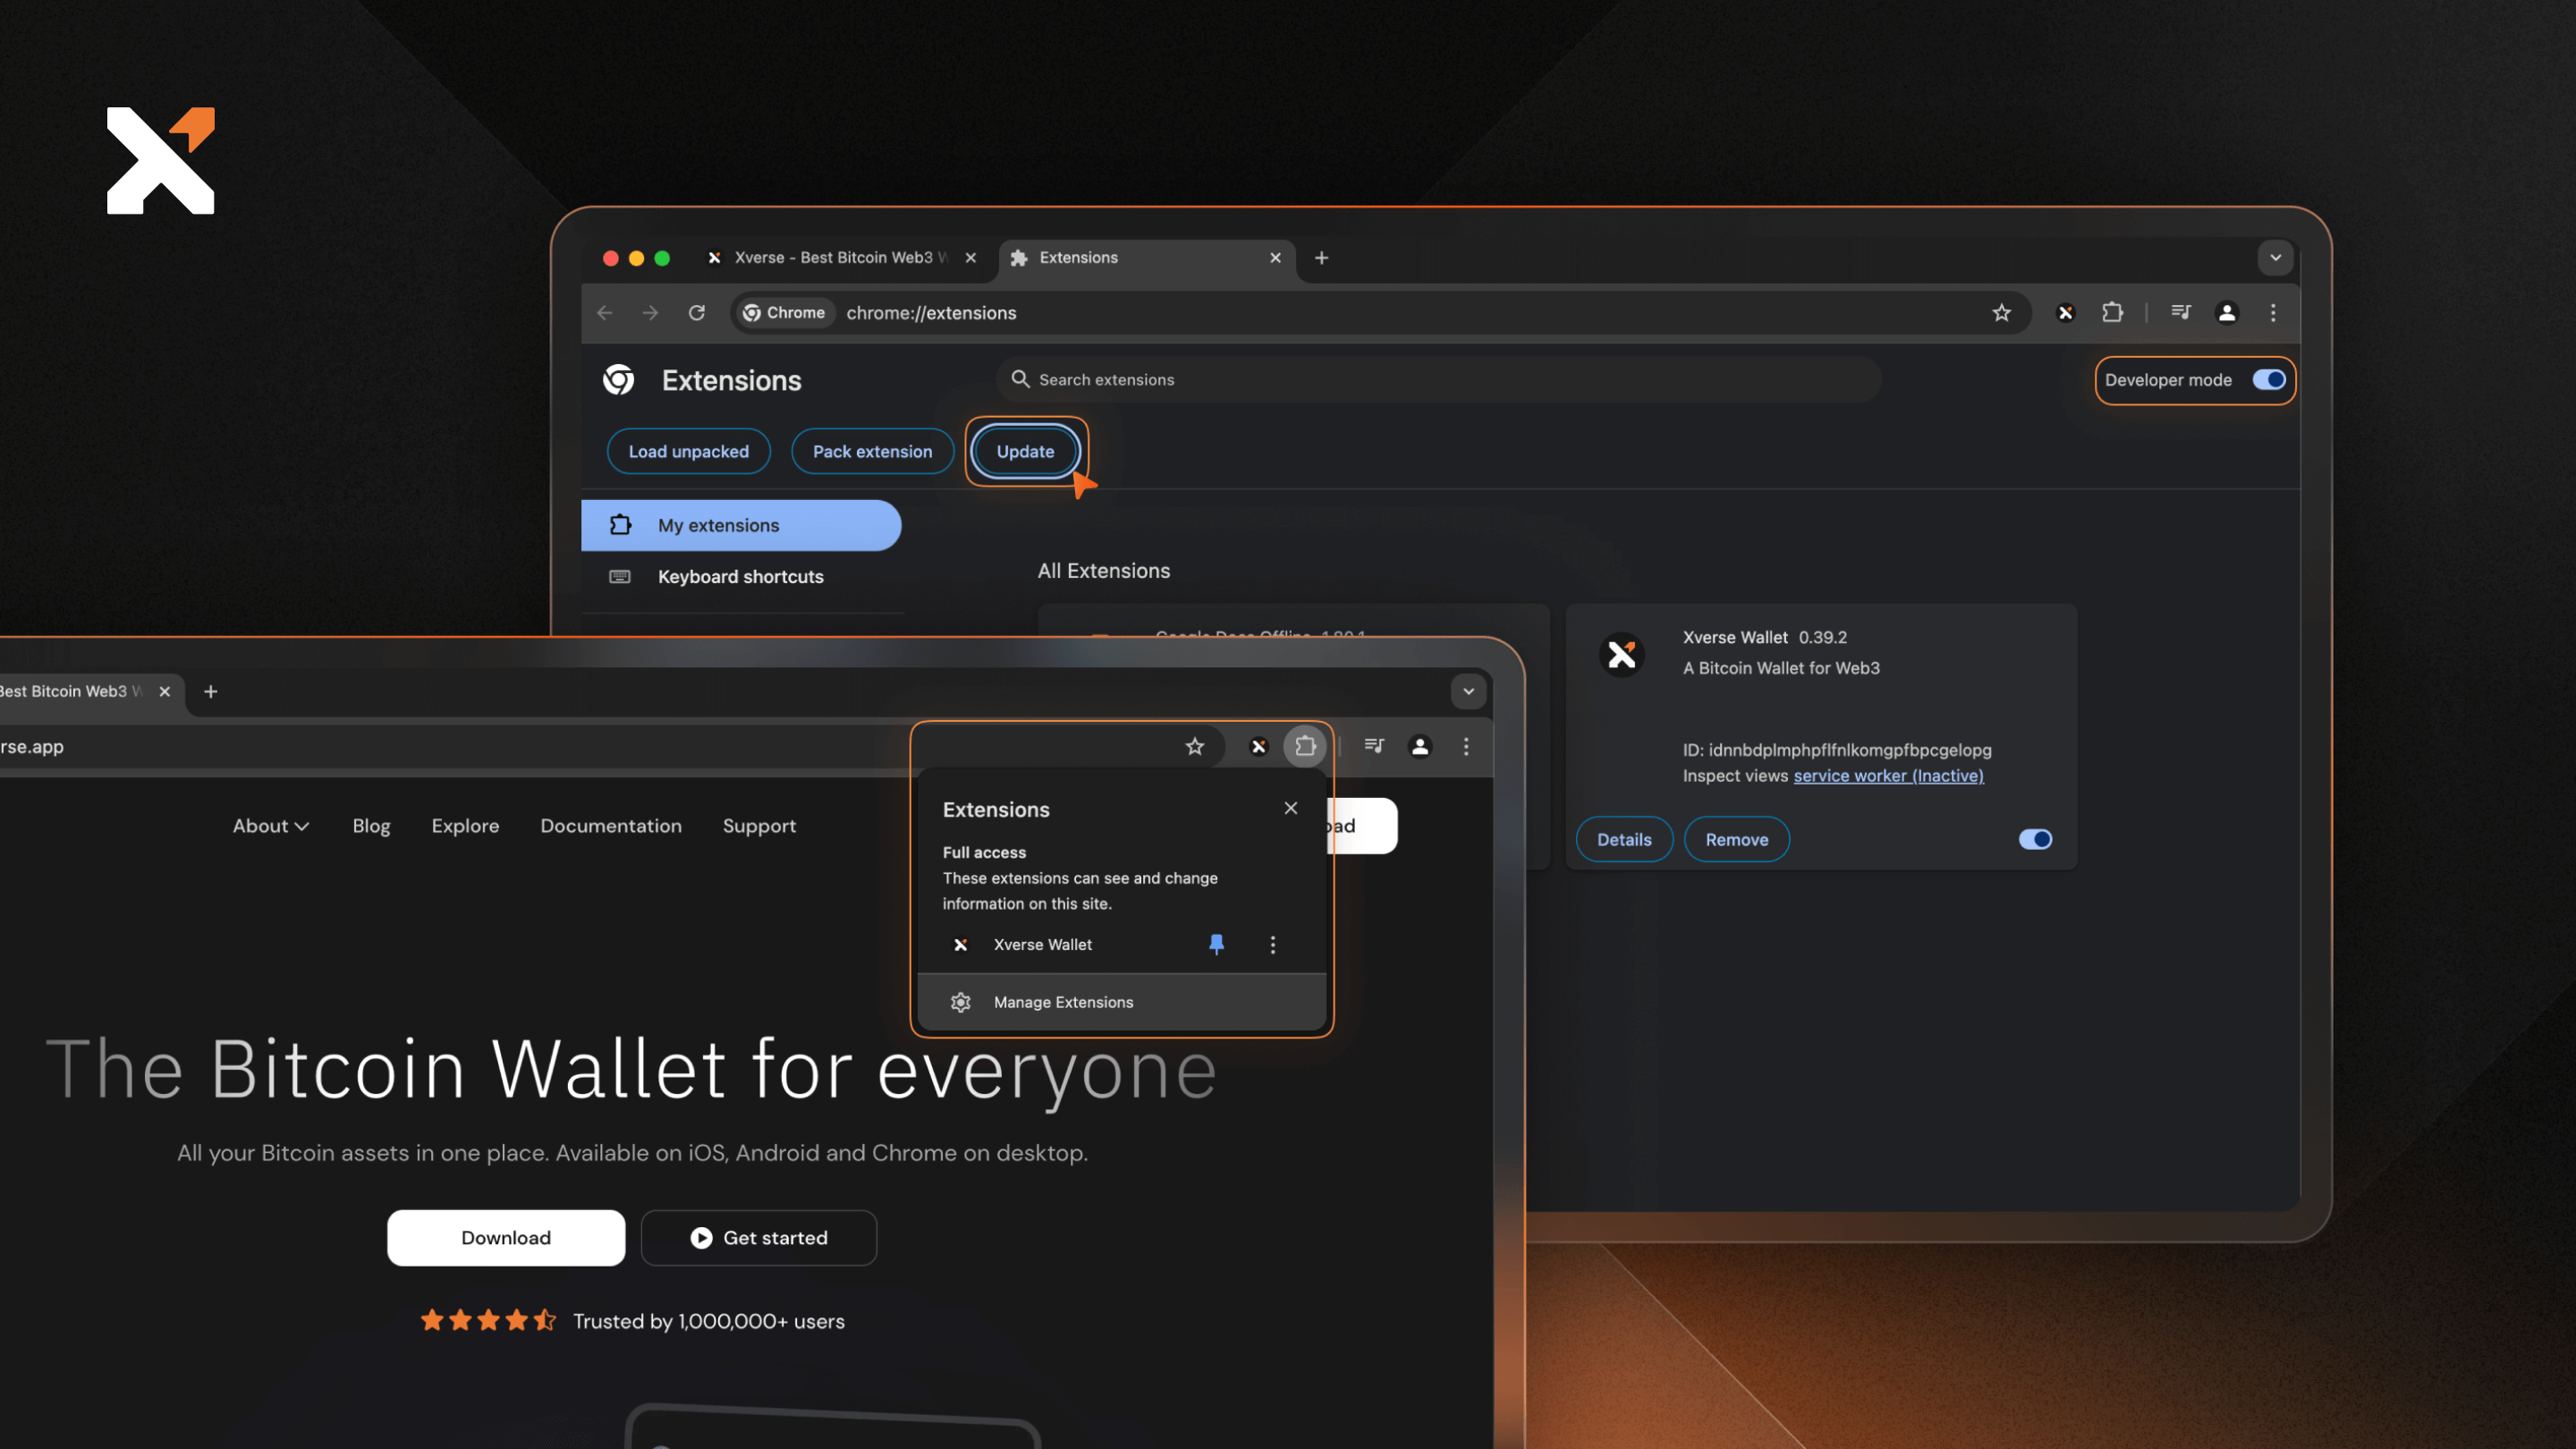Expand the tab search dropdown in front window
Viewport: 2576px width, 1449px height.
(x=1468, y=691)
